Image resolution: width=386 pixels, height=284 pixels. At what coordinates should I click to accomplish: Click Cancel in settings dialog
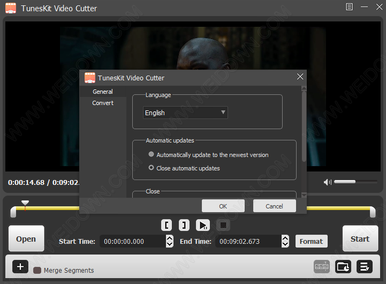[x=275, y=206]
